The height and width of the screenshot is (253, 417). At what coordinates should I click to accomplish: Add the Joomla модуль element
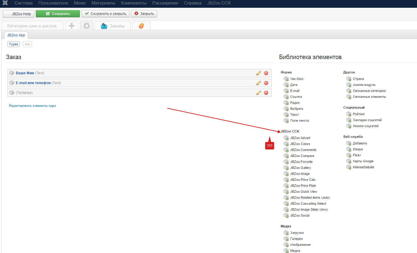[x=364, y=85]
